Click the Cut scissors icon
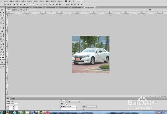Viewport: 167px width, 114px height. [x=27, y=5]
